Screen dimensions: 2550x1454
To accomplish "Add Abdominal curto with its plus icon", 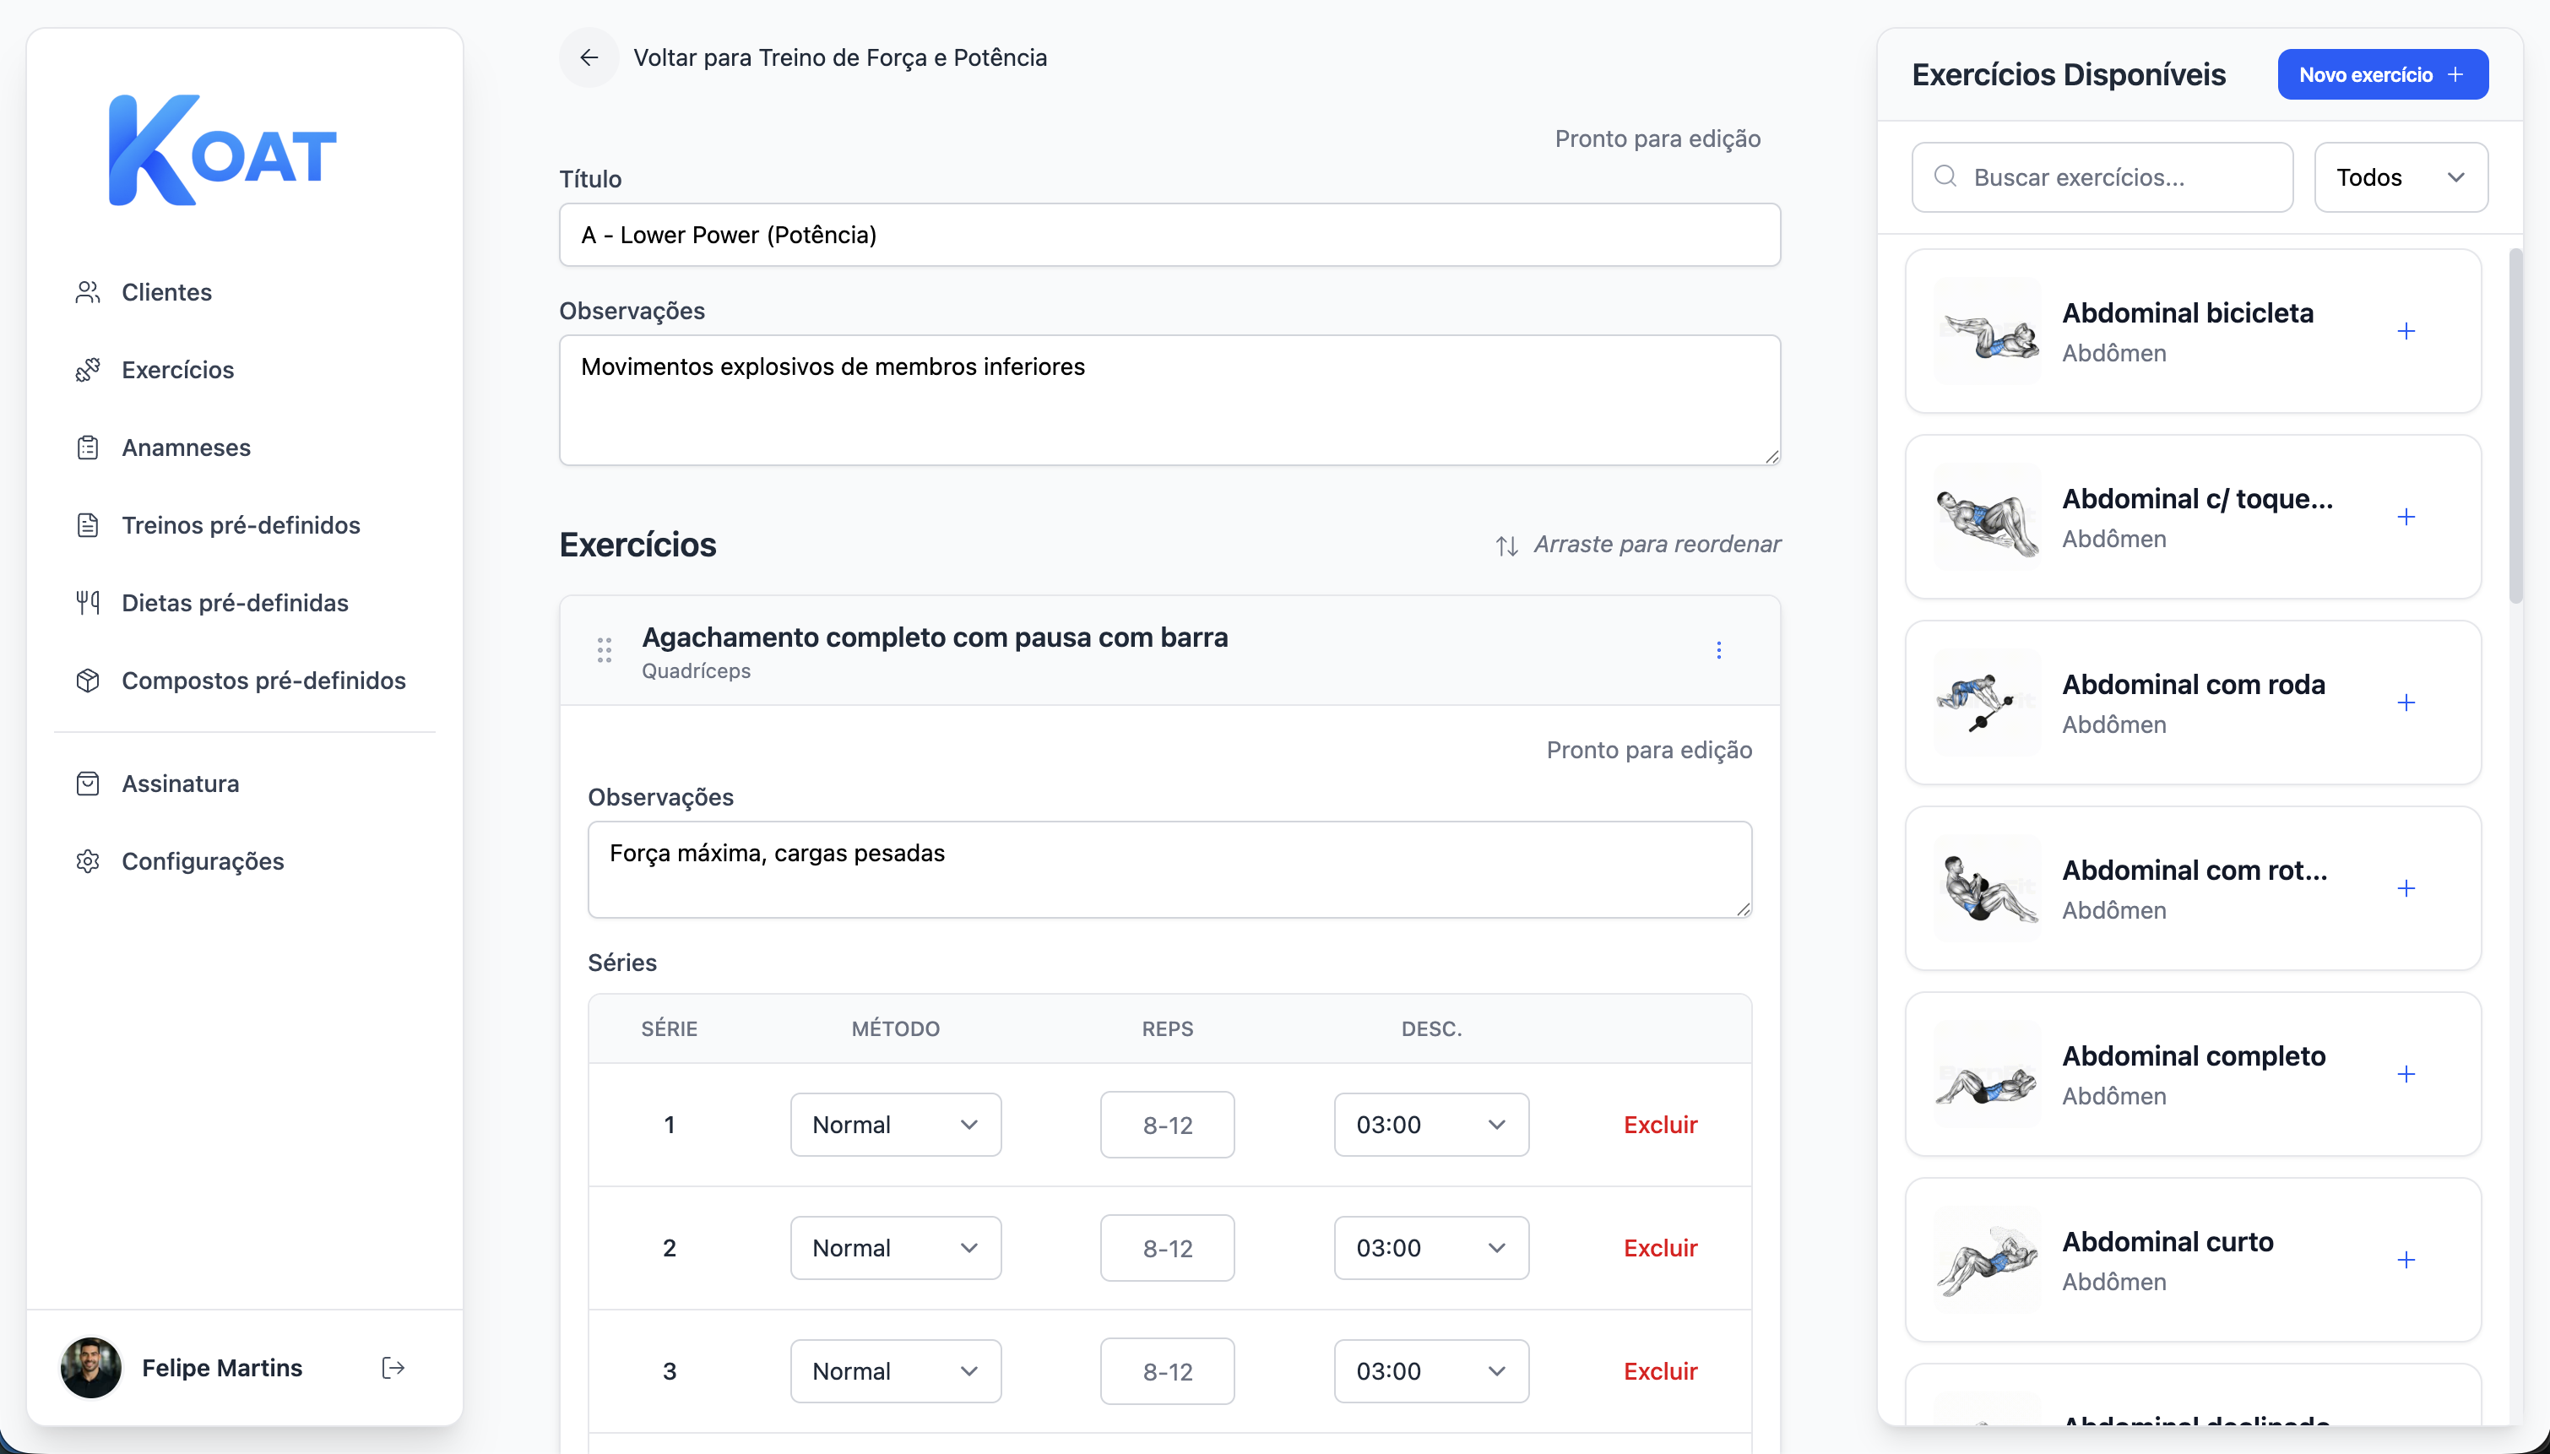I will click(x=2406, y=1261).
